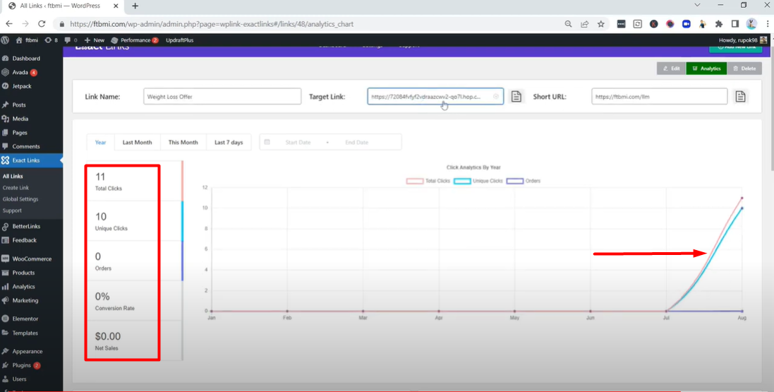The height and width of the screenshot is (392, 774).
Task: Click the Link Name input field
Action: pyautogui.click(x=222, y=96)
